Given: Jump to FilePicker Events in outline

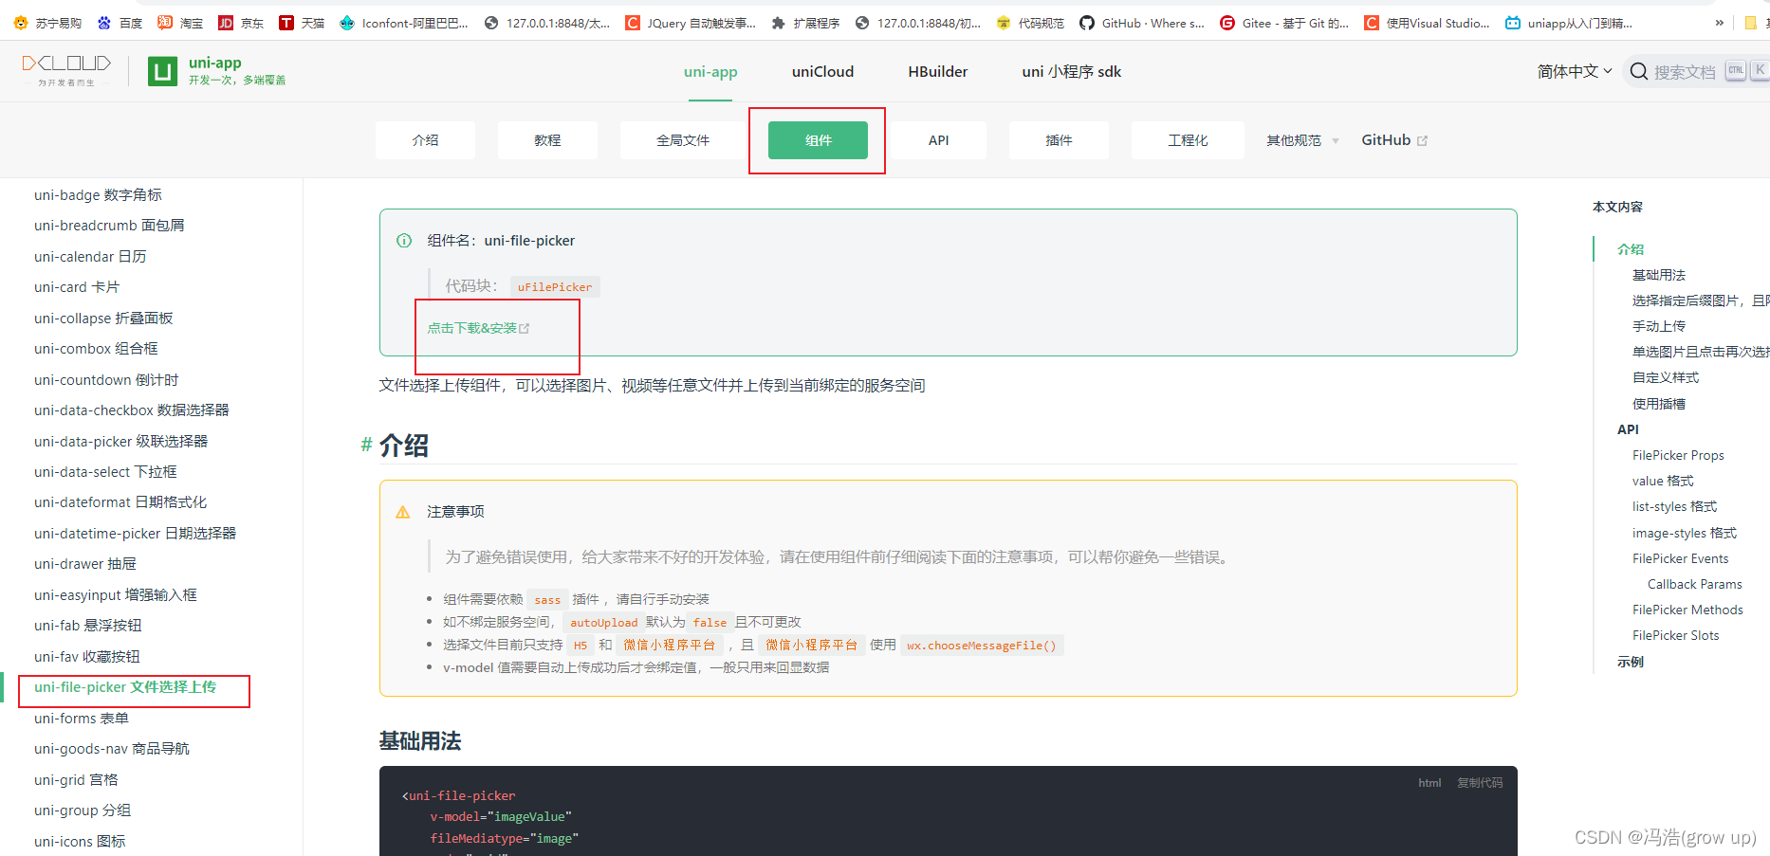Looking at the screenshot, I should pos(1680,558).
